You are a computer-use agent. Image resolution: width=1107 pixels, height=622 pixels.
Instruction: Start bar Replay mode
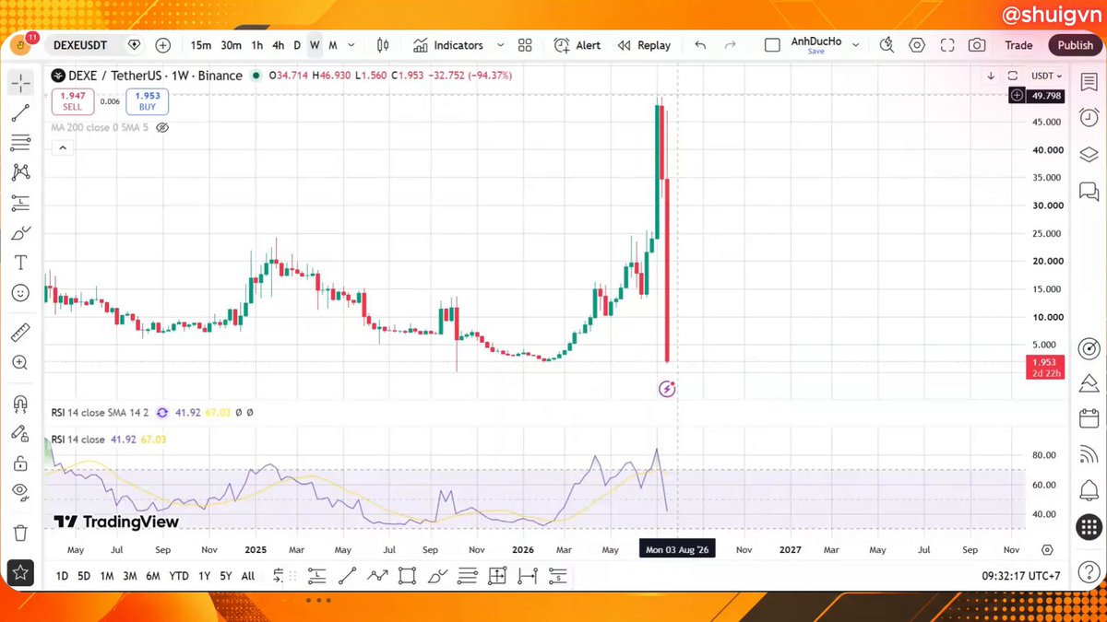[644, 45]
